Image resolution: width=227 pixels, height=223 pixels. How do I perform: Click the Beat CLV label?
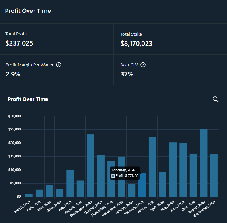tap(129, 65)
